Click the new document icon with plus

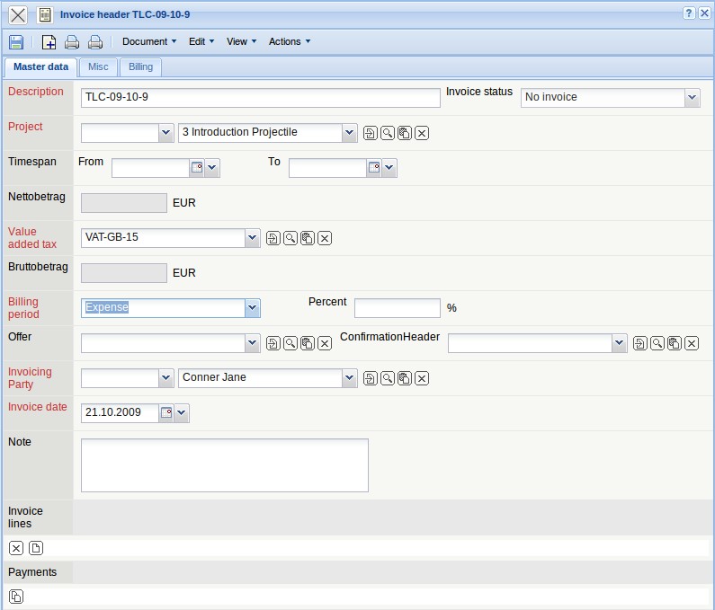(x=49, y=41)
